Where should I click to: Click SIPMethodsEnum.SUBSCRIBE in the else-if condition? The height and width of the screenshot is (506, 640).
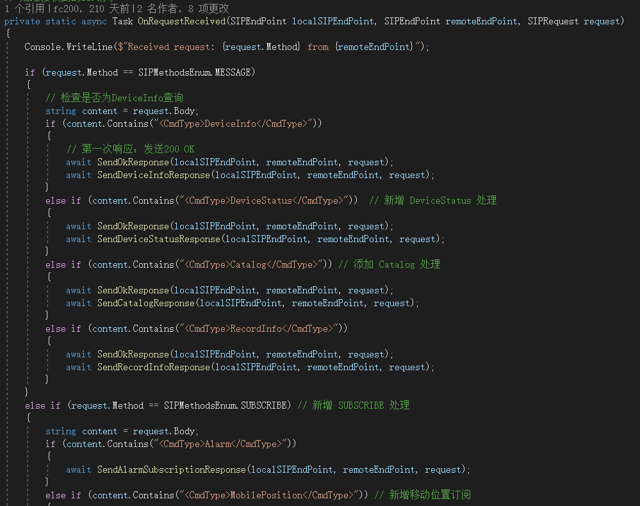pyautogui.click(x=226, y=405)
